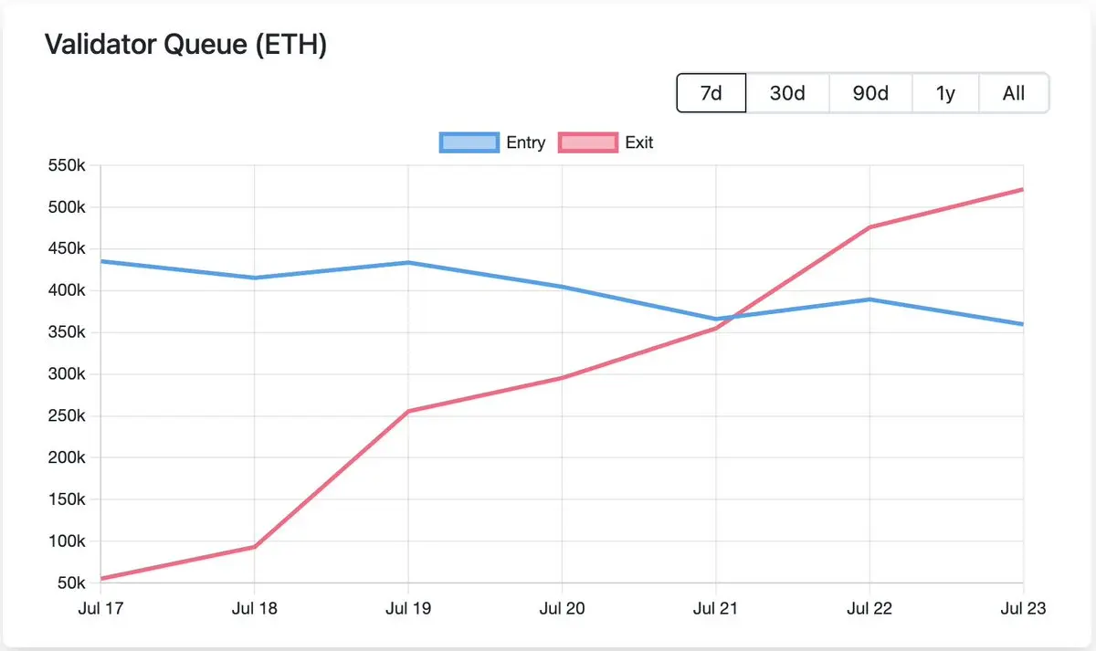Click the Jul 21 x-axis label

click(715, 609)
